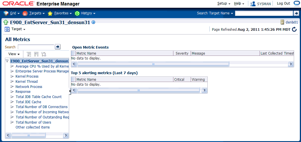Expand Total Number of DB Connections node
The image size is (301, 142).
coord(12,107)
